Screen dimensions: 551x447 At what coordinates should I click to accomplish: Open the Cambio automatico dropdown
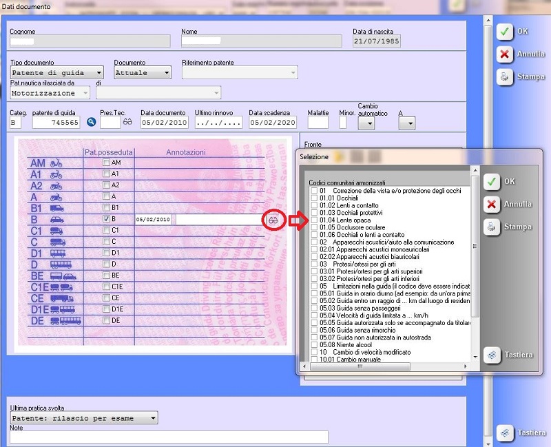pyautogui.click(x=366, y=123)
